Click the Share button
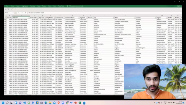The width and height of the screenshot is (186, 105). pos(180,6)
